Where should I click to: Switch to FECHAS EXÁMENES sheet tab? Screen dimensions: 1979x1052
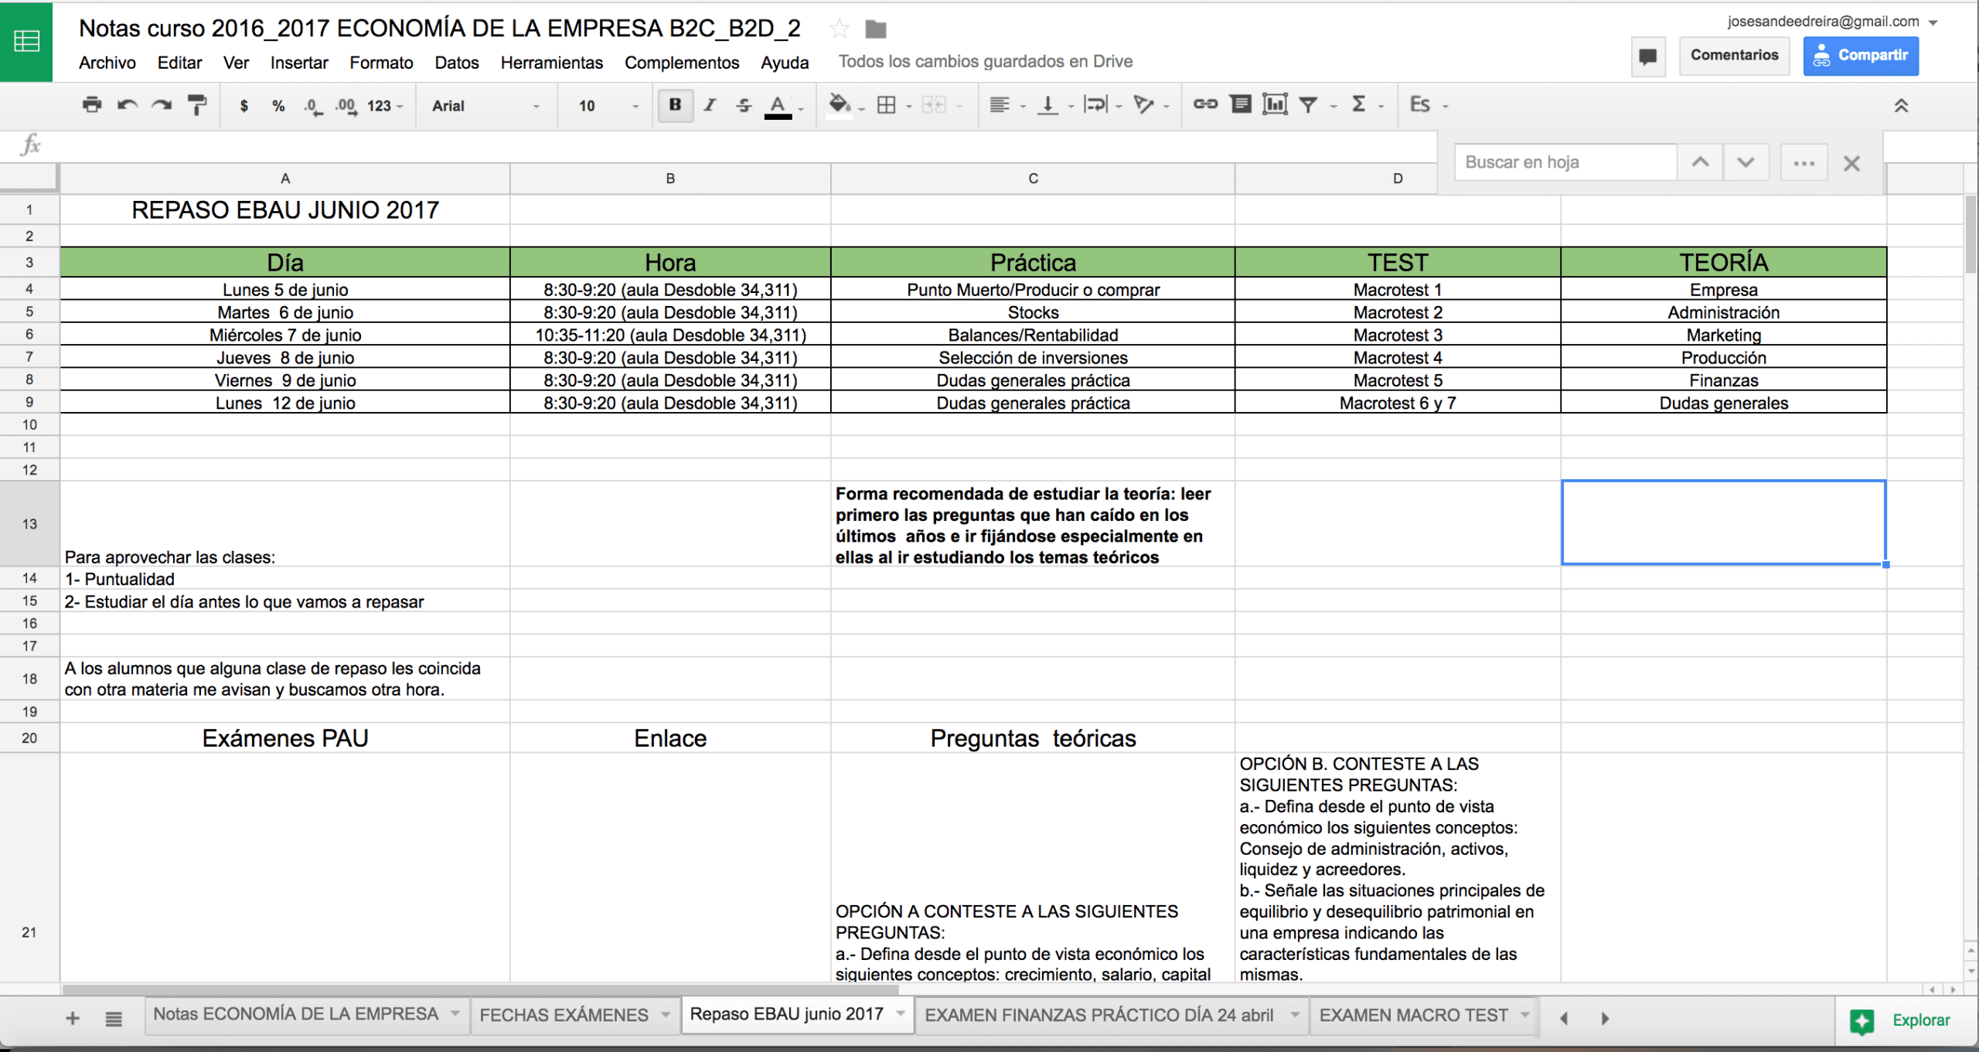click(564, 1015)
